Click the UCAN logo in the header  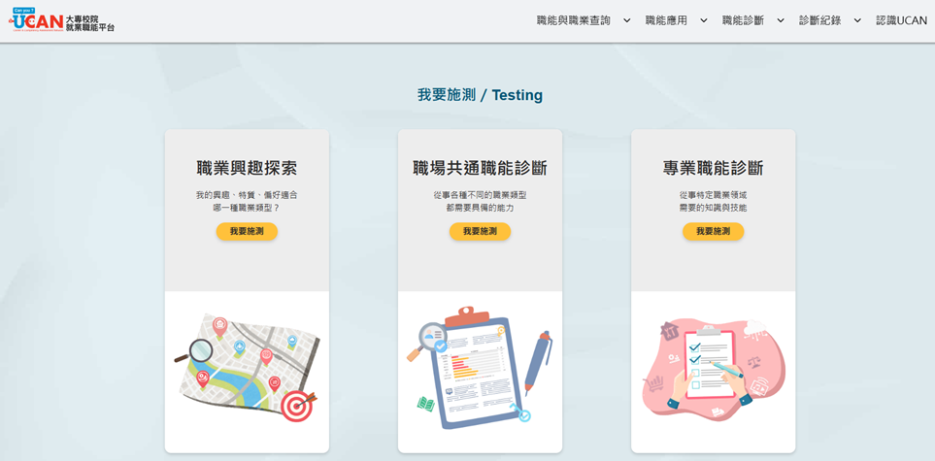point(61,21)
